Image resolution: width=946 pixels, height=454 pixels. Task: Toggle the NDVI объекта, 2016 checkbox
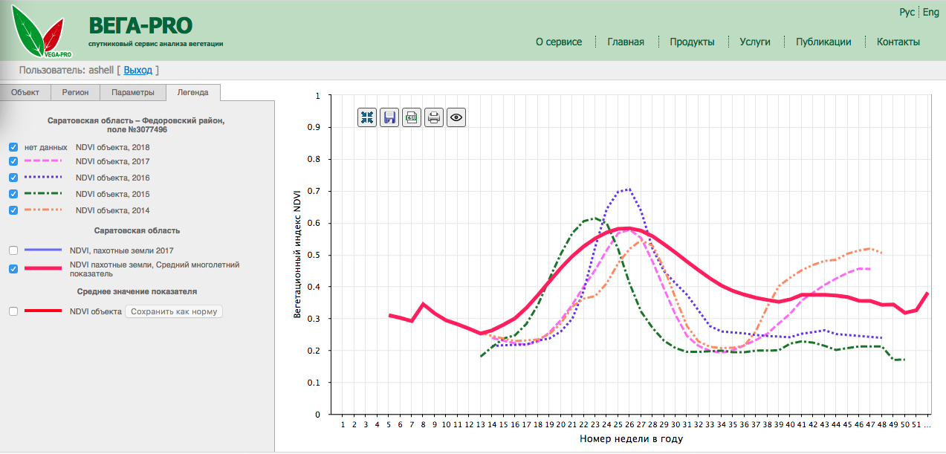pos(13,178)
